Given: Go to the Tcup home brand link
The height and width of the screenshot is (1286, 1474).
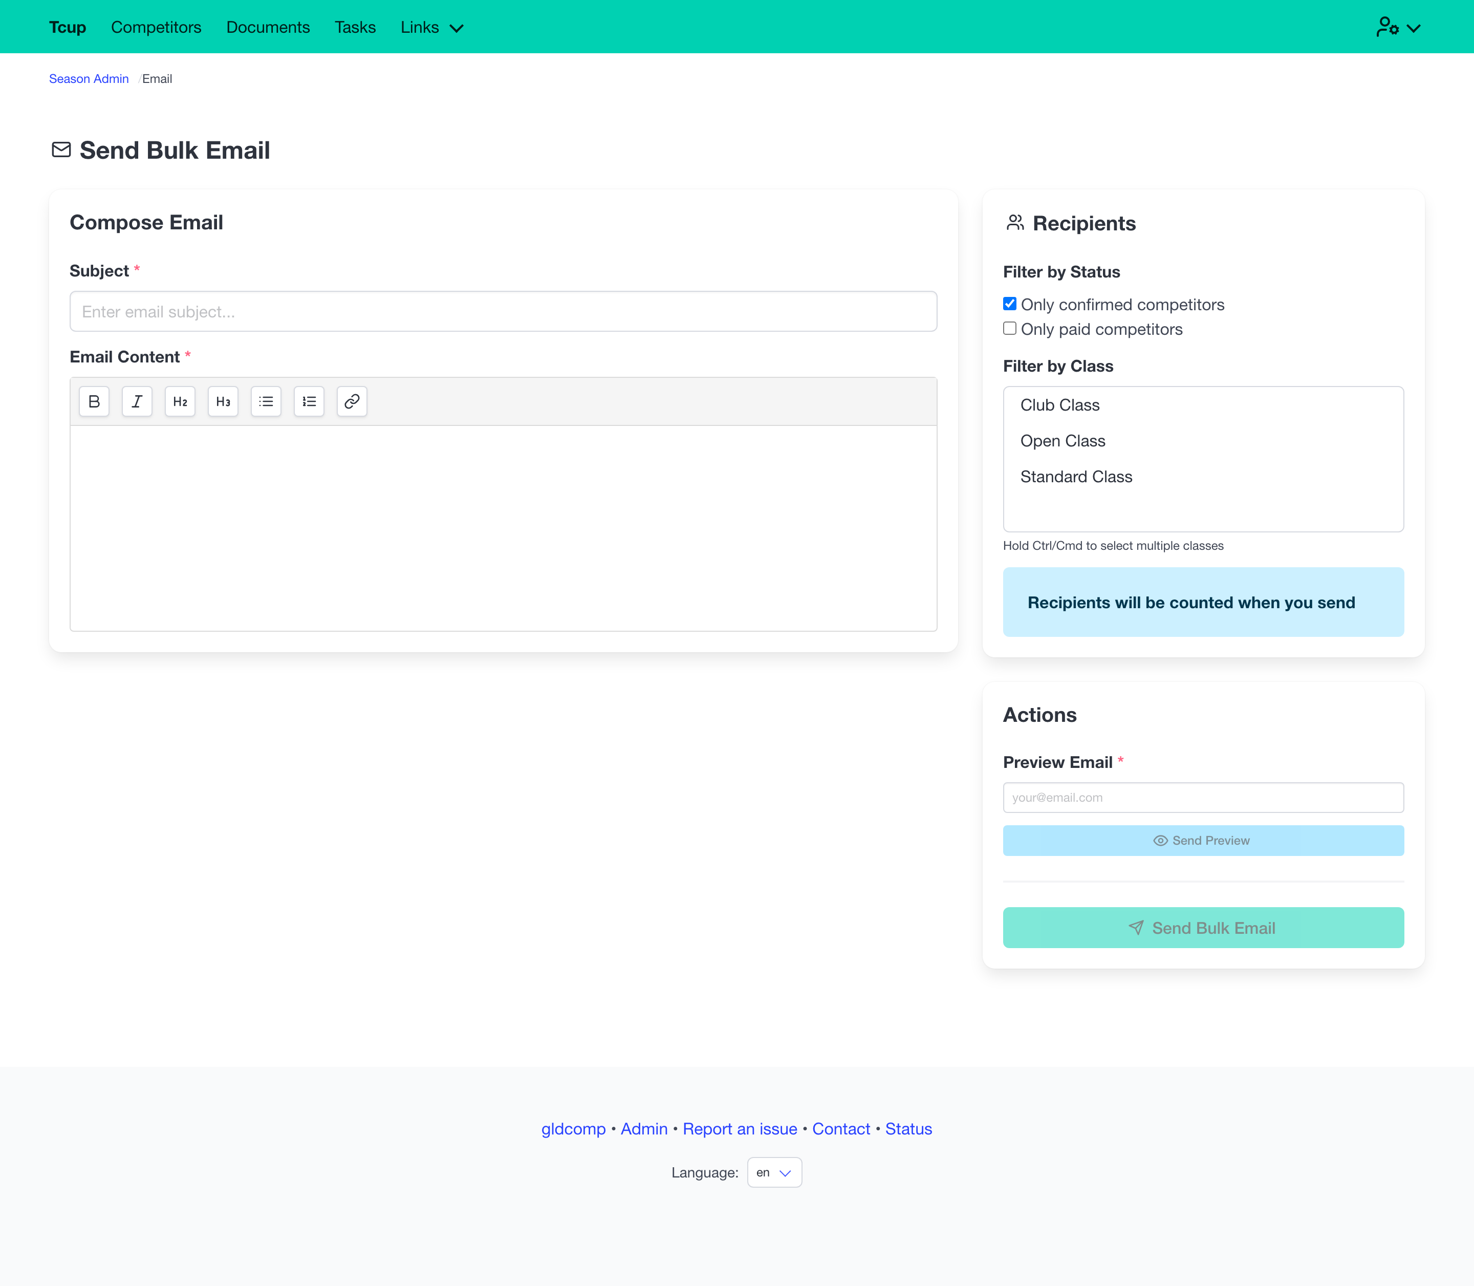Looking at the screenshot, I should (x=68, y=27).
